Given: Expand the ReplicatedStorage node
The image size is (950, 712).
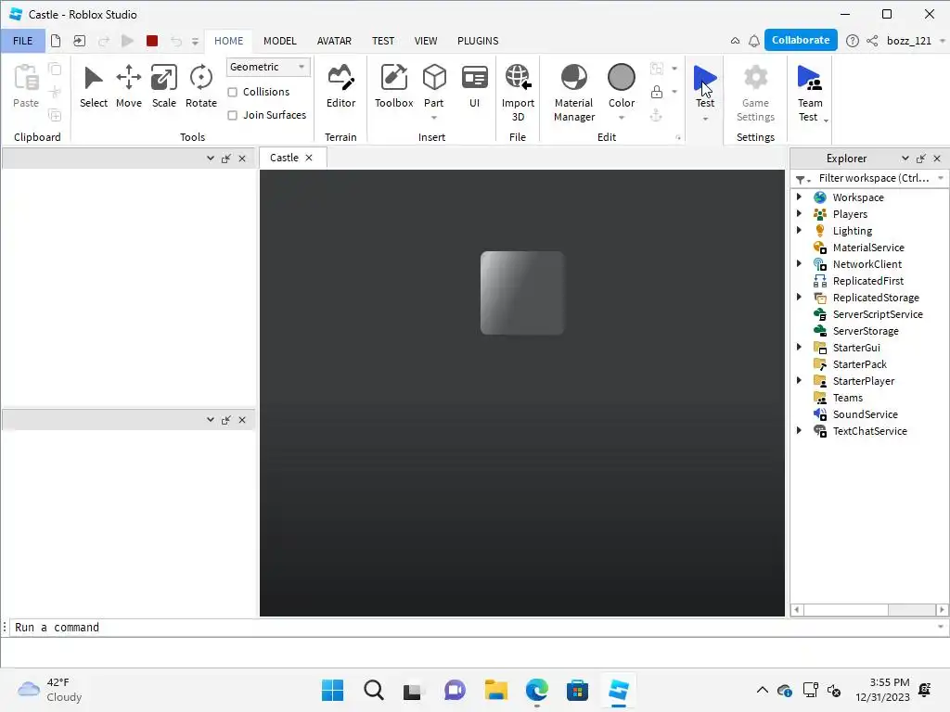Looking at the screenshot, I should [799, 297].
